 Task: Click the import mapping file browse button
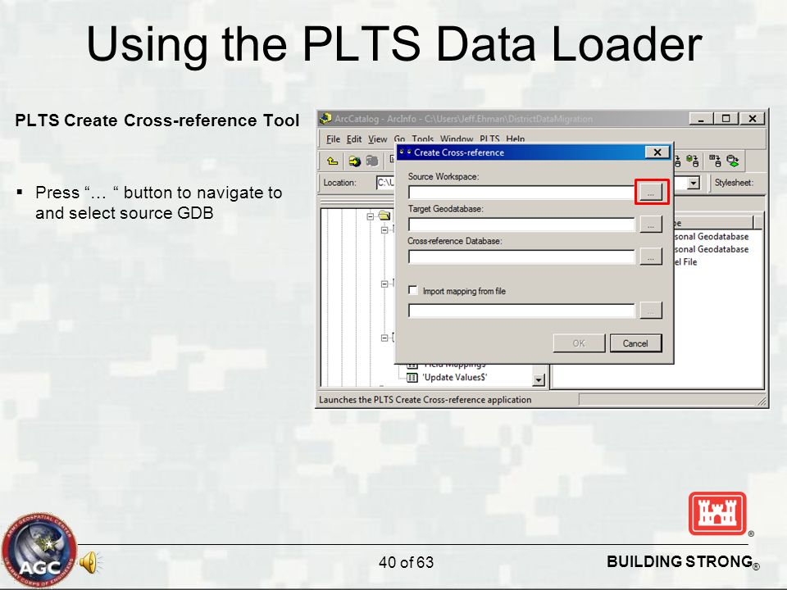point(651,311)
